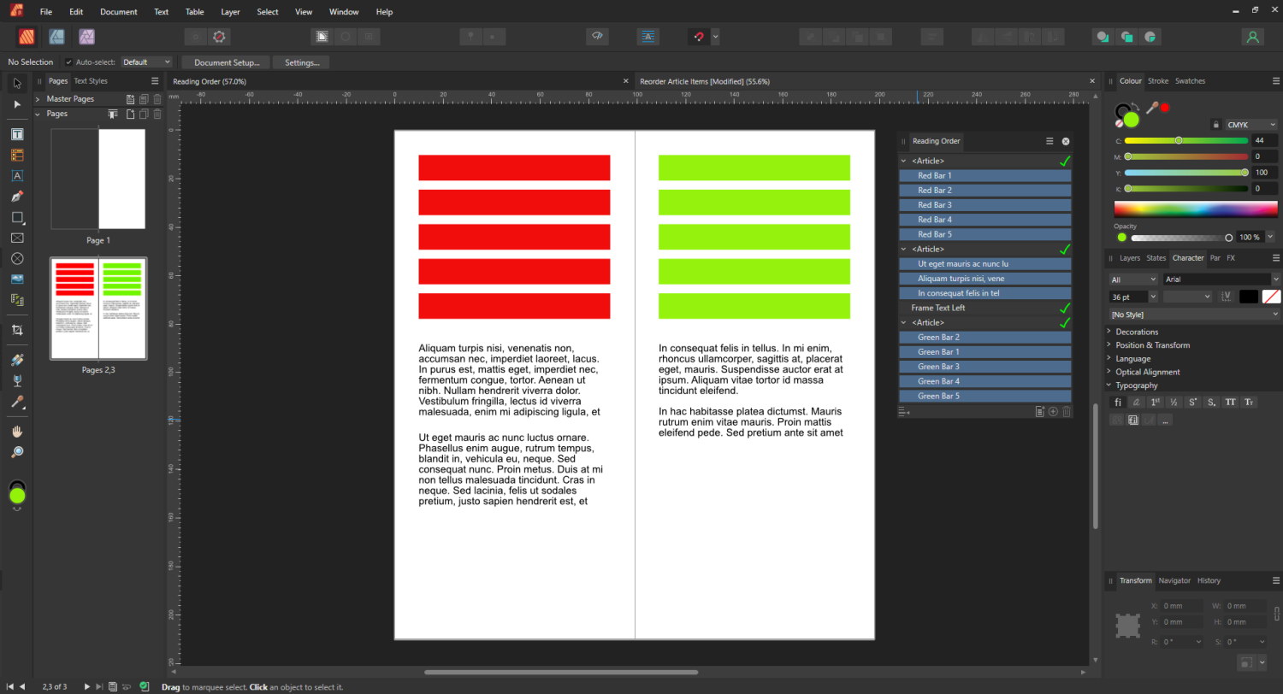This screenshot has width=1283, height=694.
Task: Delete the selected Reading Order item via trash
Action: [x=1066, y=411]
